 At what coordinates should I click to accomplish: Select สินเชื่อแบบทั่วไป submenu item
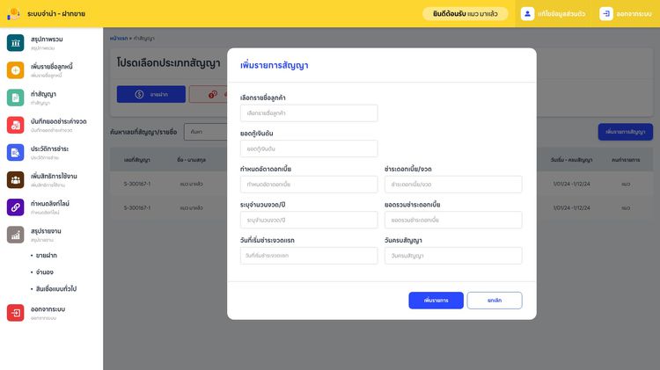56,288
